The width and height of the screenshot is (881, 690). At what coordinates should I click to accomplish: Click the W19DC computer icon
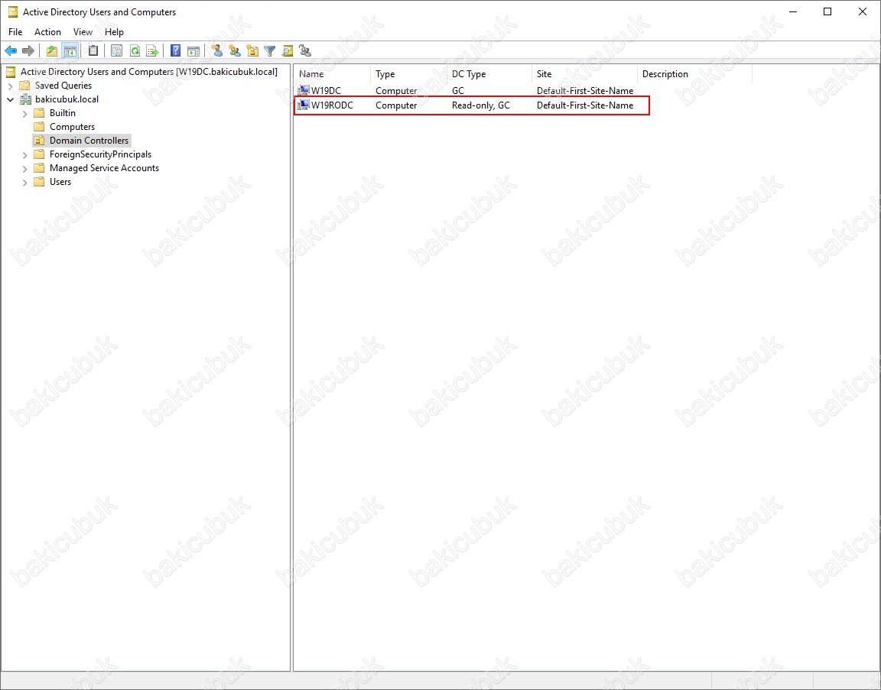[x=304, y=90]
